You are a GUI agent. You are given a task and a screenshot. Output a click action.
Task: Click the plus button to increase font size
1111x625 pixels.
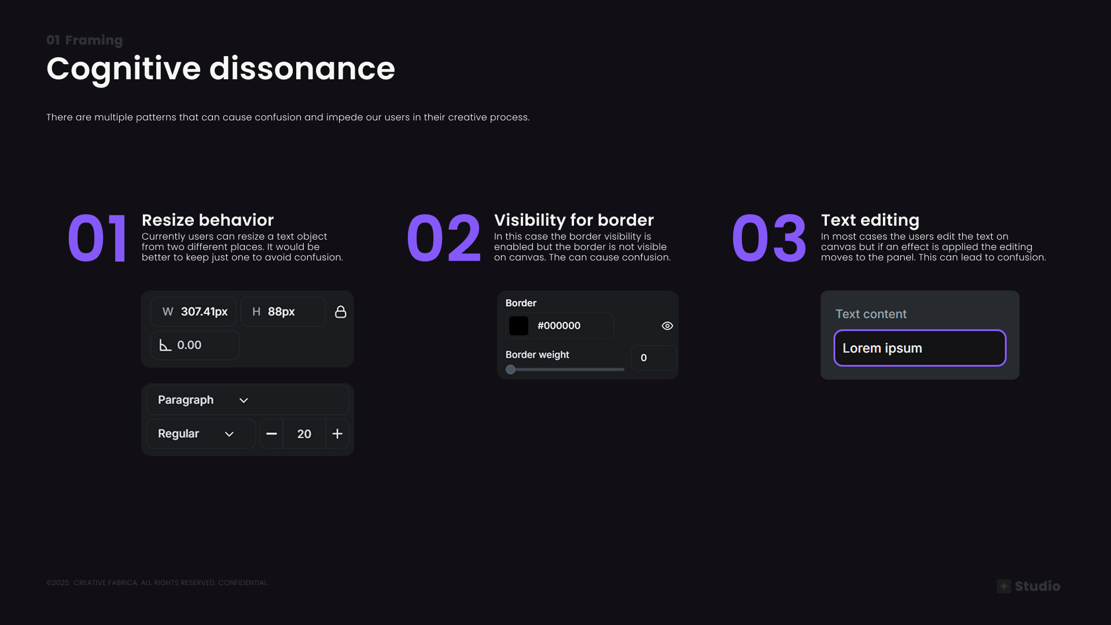point(337,434)
